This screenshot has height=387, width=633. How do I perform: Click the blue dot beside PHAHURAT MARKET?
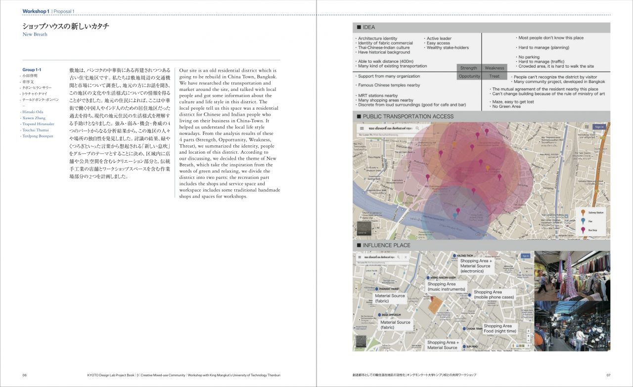click(377, 289)
